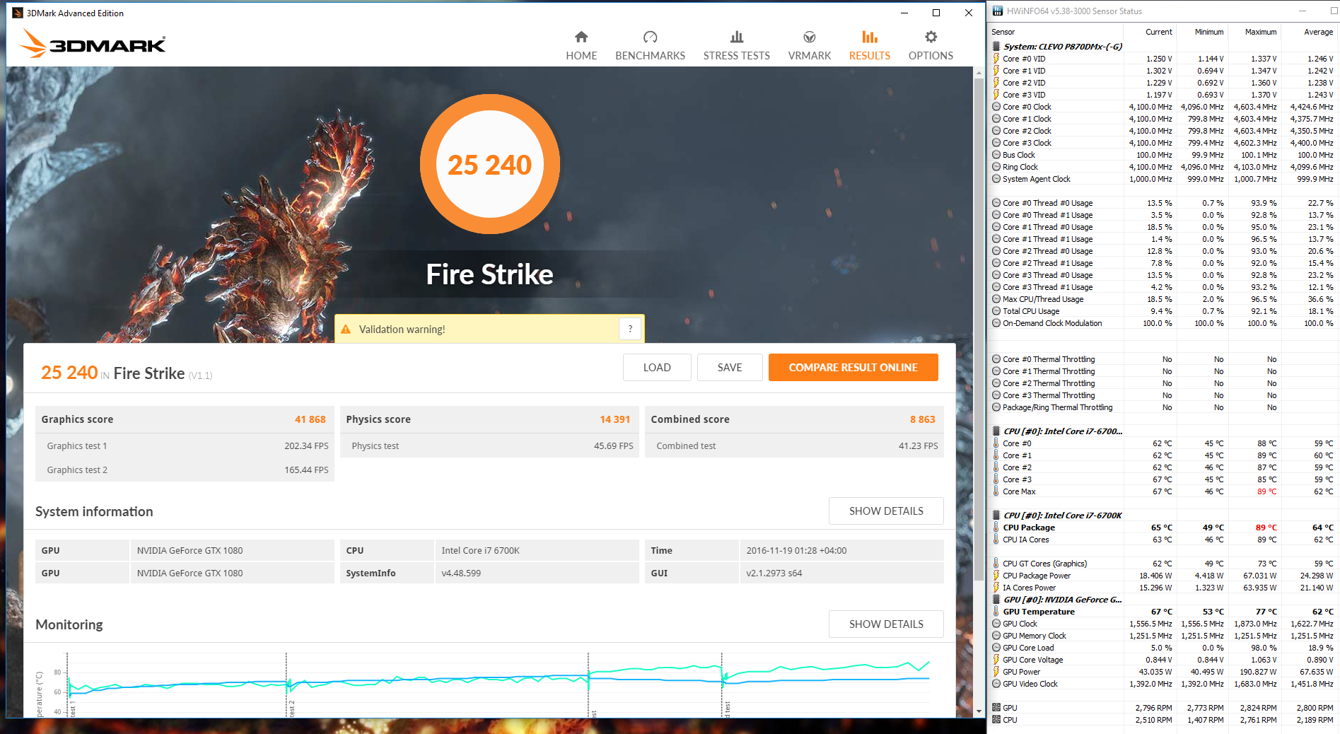
Task: Click the Core #0 Thermal Throttling icon
Action: pyautogui.click(x=996, y=359)
